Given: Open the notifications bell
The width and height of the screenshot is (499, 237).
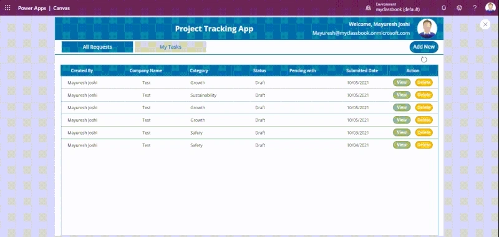Looking at the screenshot, I should click(443, 8).
